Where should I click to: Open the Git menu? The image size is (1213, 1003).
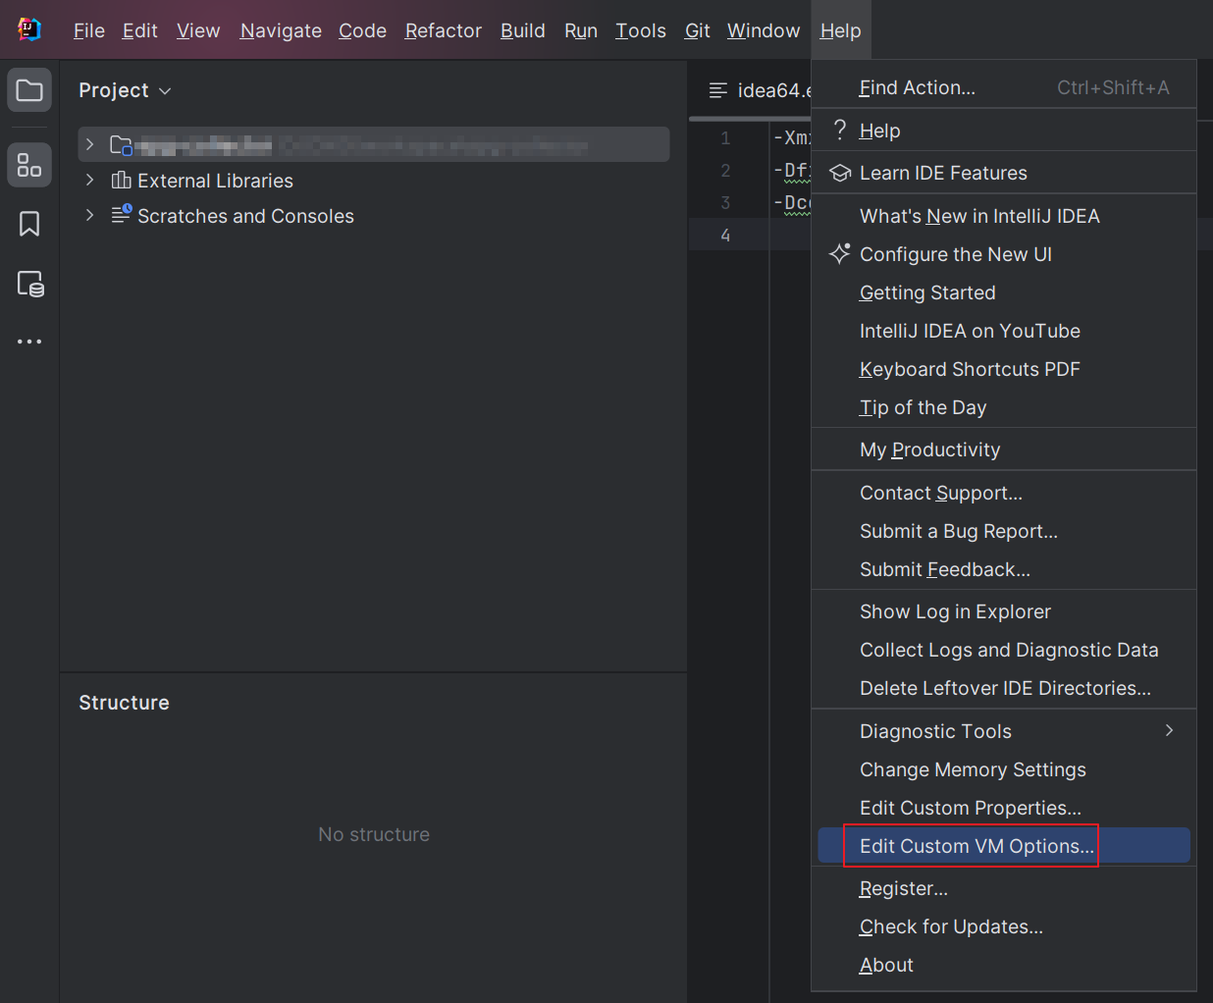(x=698, y=30)
